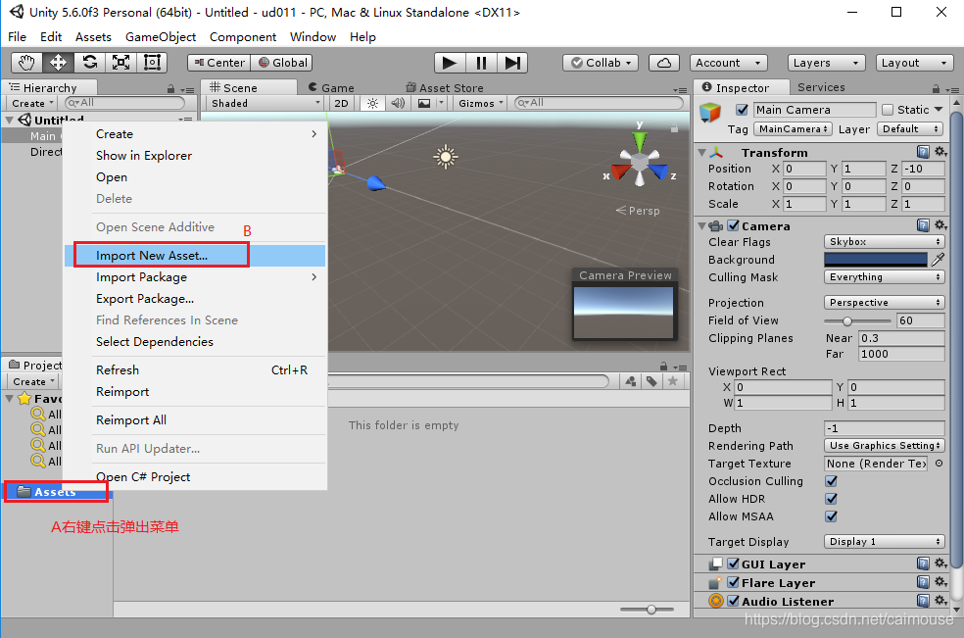Choose Import New Asset... menu entry
This screenshot has height=638, width=964.
[195, 256]
